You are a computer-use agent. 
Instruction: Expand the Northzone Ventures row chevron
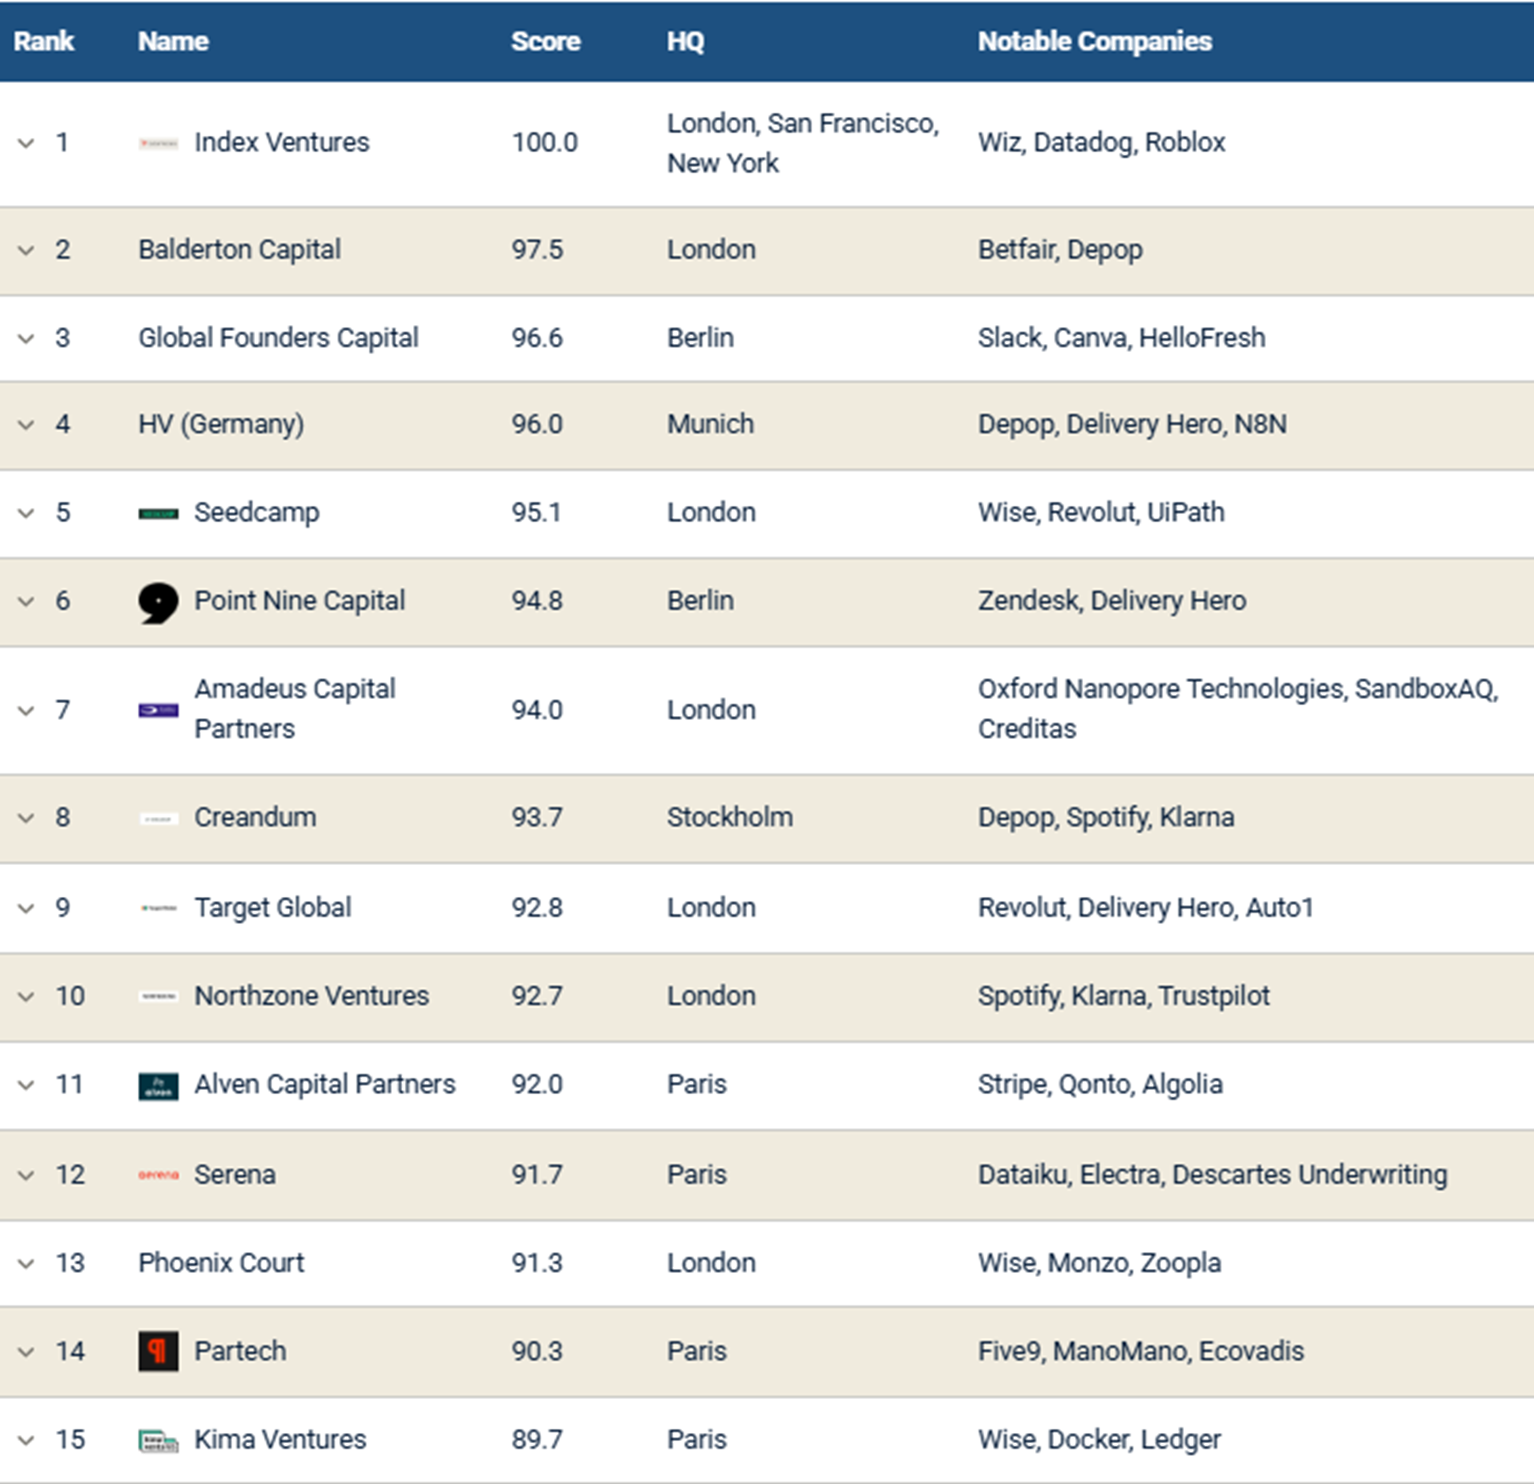coord(26,997)
